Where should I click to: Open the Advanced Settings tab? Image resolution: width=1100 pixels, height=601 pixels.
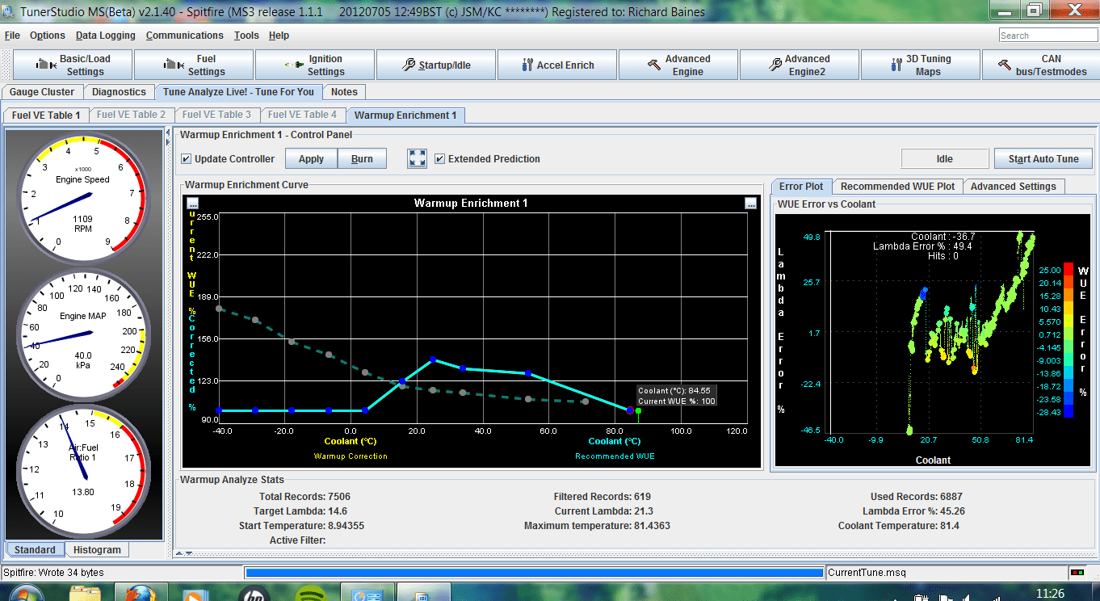(x=1014, y=187)
